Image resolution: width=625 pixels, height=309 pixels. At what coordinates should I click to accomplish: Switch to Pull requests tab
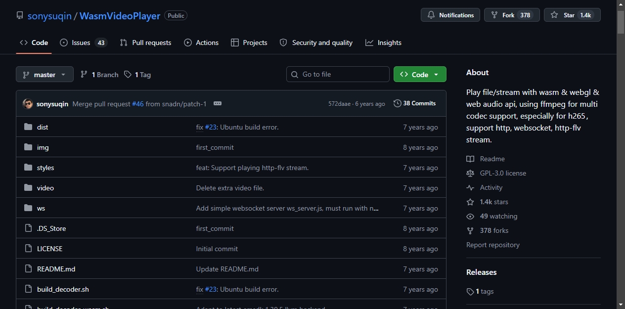click(145, 43)
